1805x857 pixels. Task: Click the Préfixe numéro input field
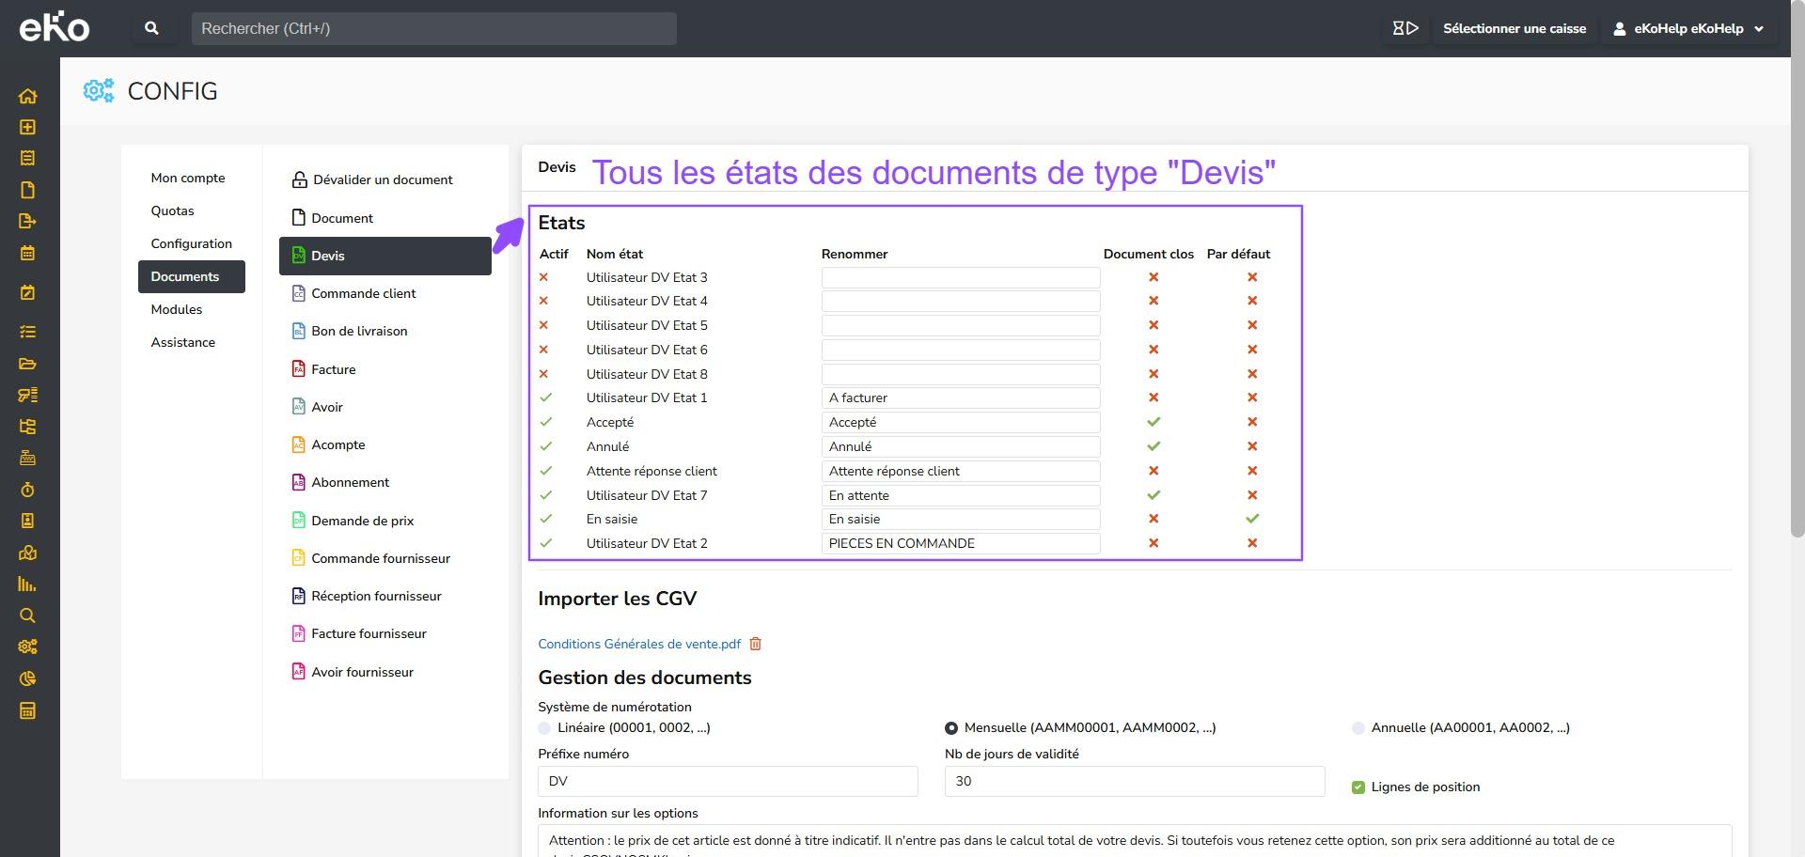click(727, 781)
